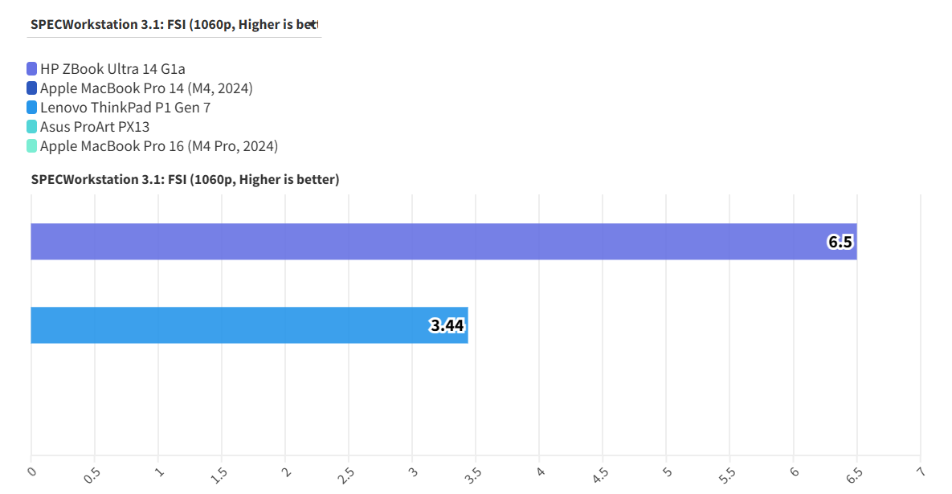
Task: Click the Apple MacBook Pro 14 legend color square
Action: tap(31, 88)
